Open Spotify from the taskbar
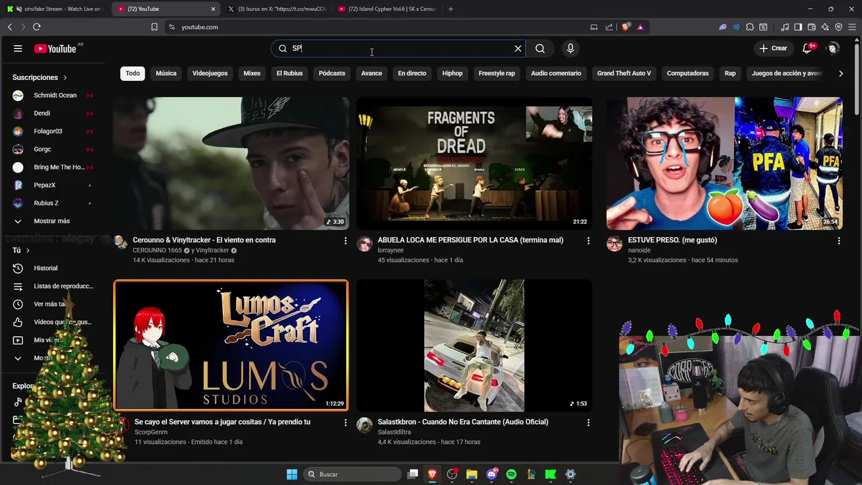This screenshot has width=862, height=485. coord(511,474)
